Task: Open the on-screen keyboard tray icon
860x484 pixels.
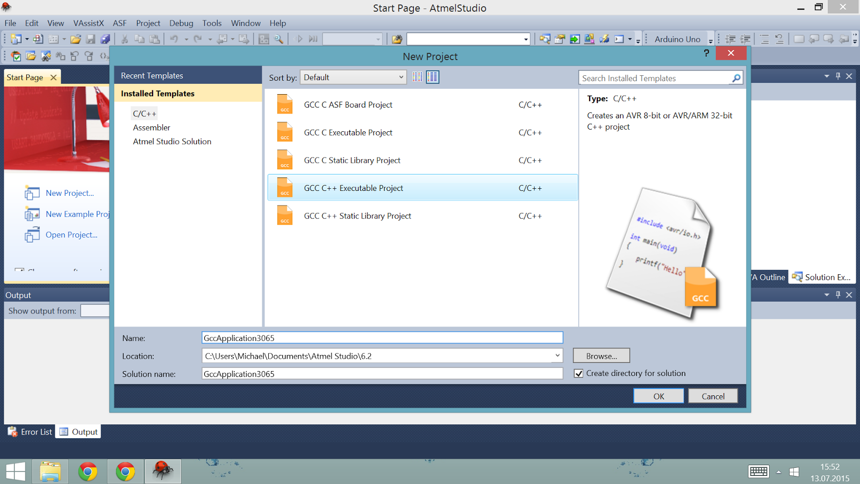Action: click(x=758, y=472)
